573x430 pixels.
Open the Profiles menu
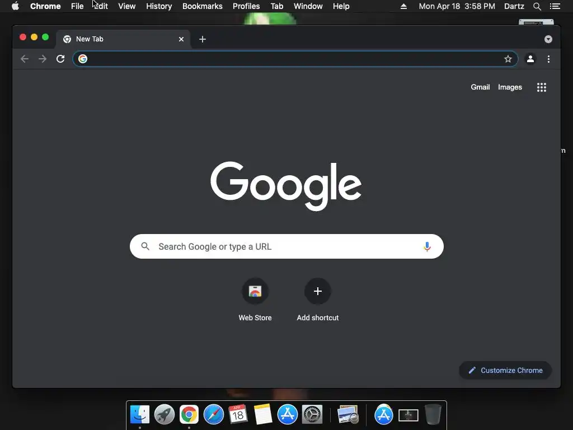click(x=246, y=6)
